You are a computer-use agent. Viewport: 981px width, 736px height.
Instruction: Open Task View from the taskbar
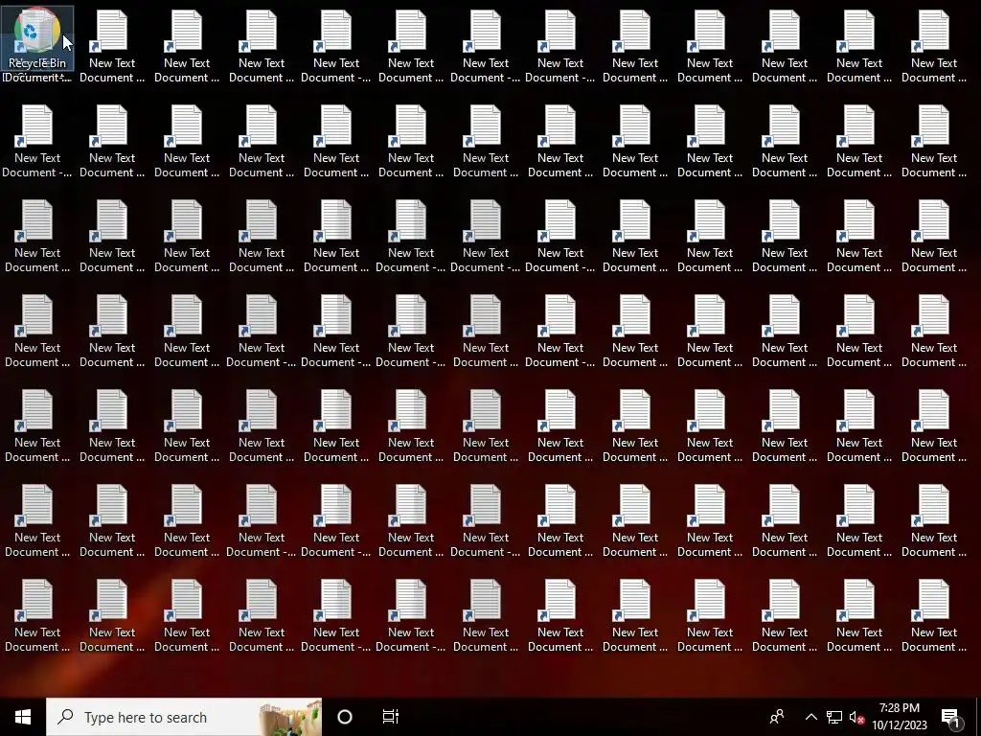[x=391, y=717]
